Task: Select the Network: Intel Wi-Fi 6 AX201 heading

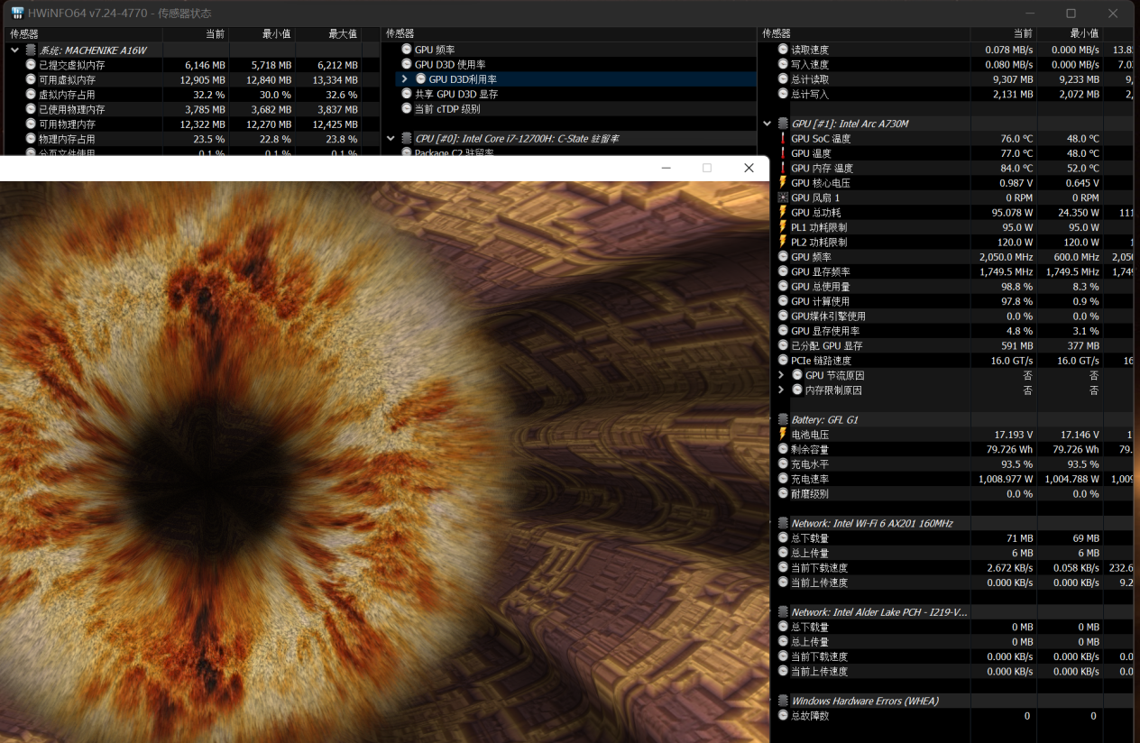Action: pos(871,524)
